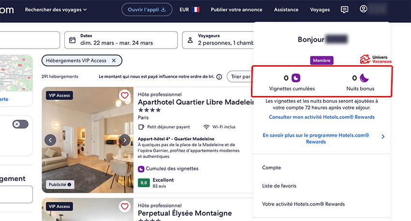Open the user account profile icon
Screen dimensions: 411x221
pos(364,9)
